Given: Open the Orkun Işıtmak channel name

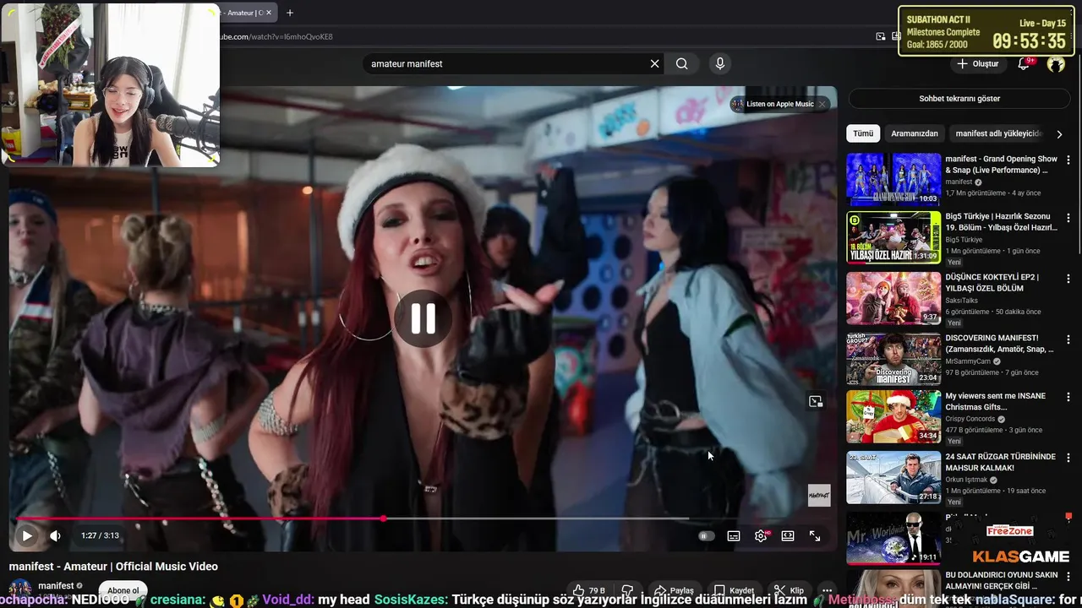Looking at the screenshot, I should pyautogui.click(x=968, y=480).
